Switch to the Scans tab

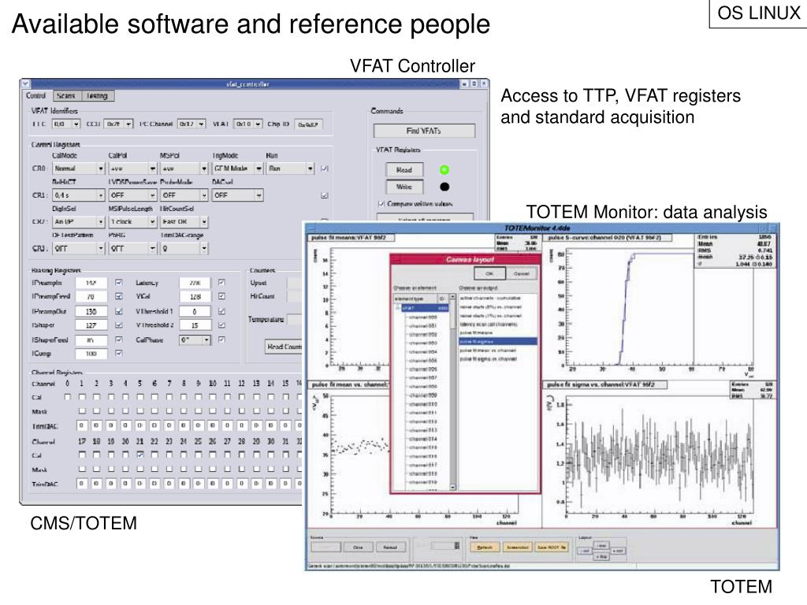point(65,95)
